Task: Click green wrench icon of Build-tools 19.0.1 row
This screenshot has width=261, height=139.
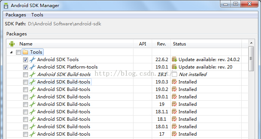Action: tap(32, 97)
